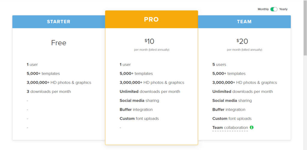Click 3,000,000+ HD photos in Starter plan
The image size is (307, 150).
click(x=59, y=83)
